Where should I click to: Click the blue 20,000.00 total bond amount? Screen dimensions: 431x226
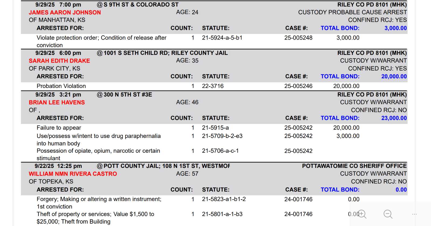pos(394,76)
